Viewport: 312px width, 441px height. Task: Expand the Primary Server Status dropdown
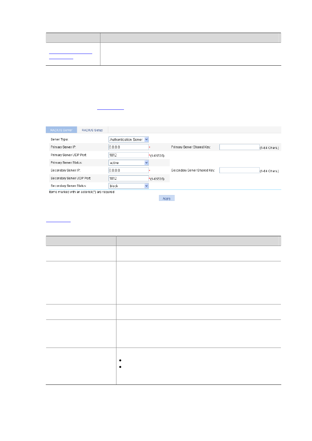point(129,163)
